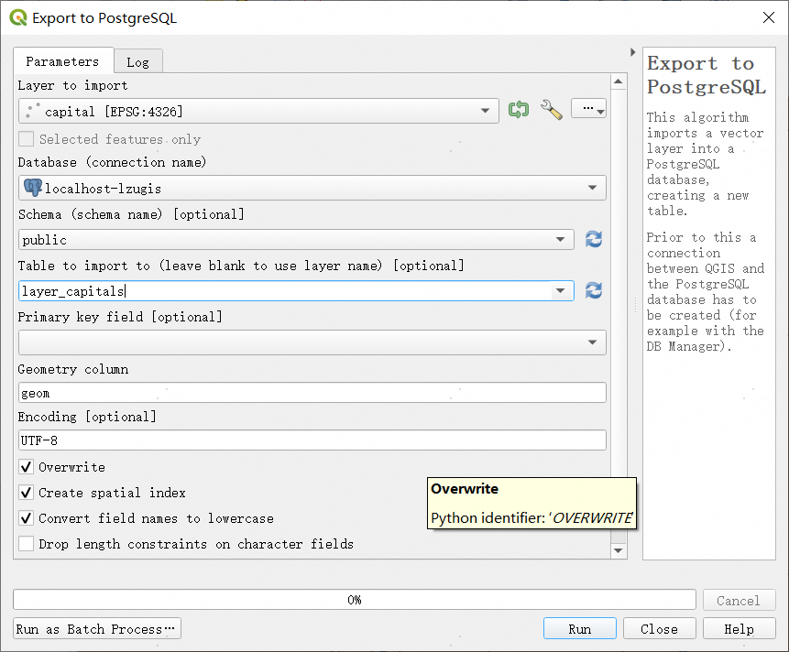
Task: Uncheck the Overwrite checkbox
Action: pyautogui.click(x=27, y=467)
